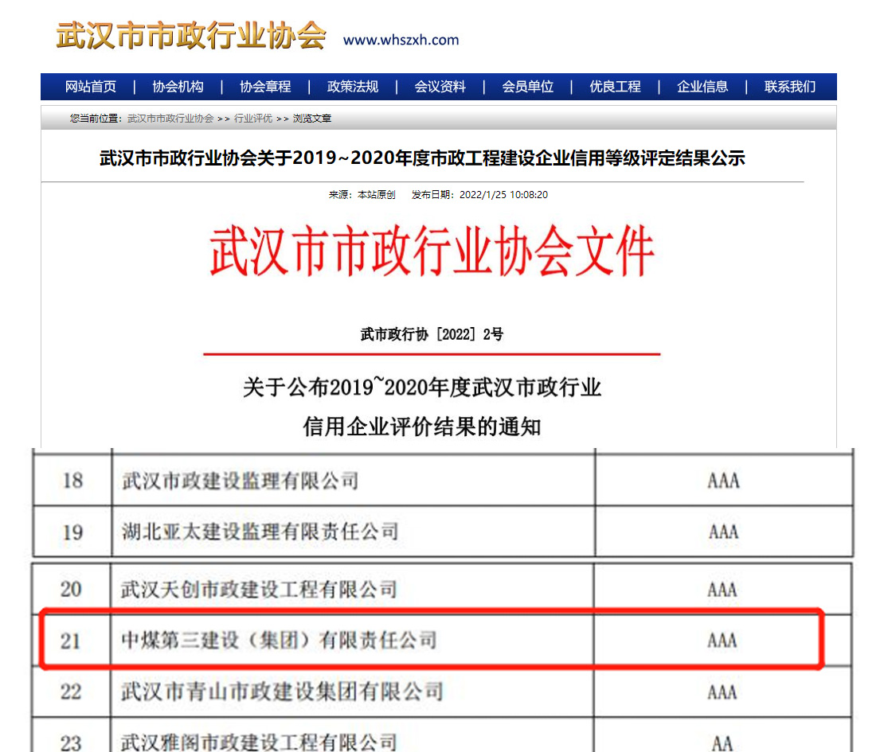Click company 武汉市政建设监理有限公司
Viewport: 888px width, 752px height.
pyautogui.click(x=241, y=481)
